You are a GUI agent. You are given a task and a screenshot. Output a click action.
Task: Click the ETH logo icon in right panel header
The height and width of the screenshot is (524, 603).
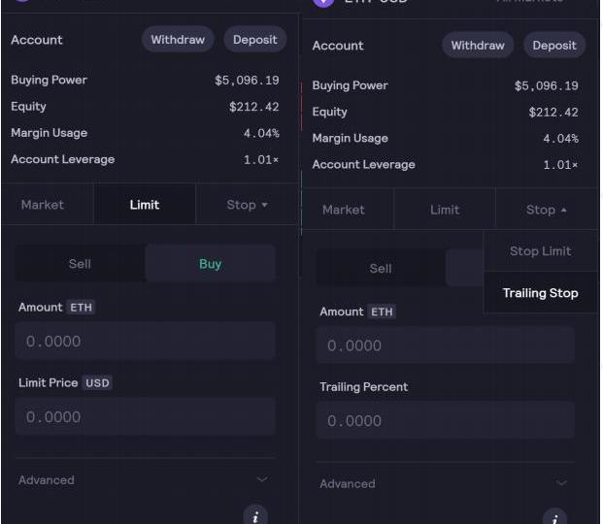pos(323,2)
